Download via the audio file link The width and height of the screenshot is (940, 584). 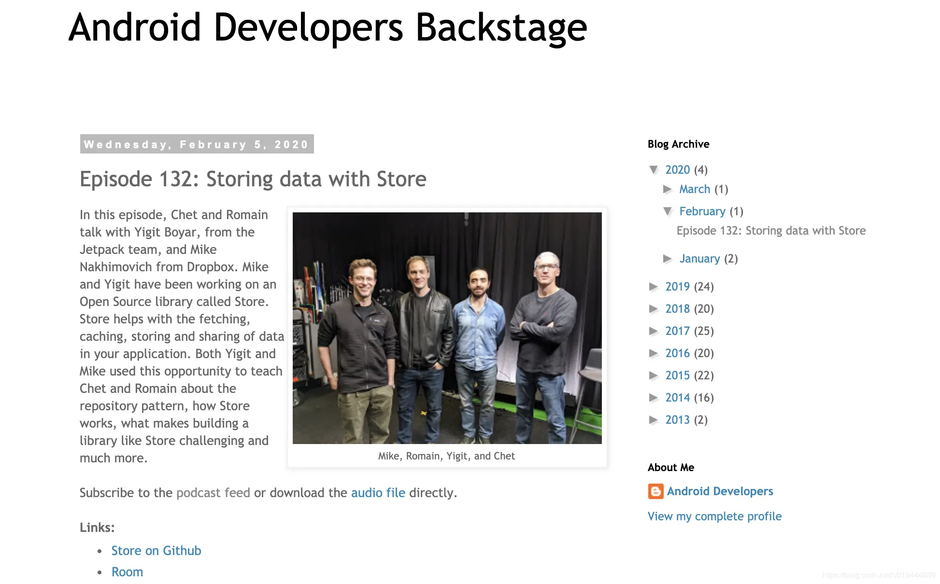pos(378,493)
